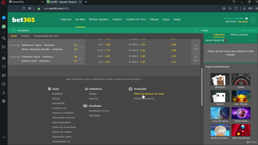Open Messenger in the Opera sidebar
This screenshot has width=258, height=145.
(4, 18)
